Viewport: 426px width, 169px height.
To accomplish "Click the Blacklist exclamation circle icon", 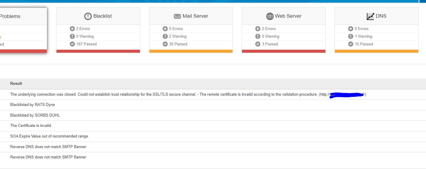I will coord(88,16).
